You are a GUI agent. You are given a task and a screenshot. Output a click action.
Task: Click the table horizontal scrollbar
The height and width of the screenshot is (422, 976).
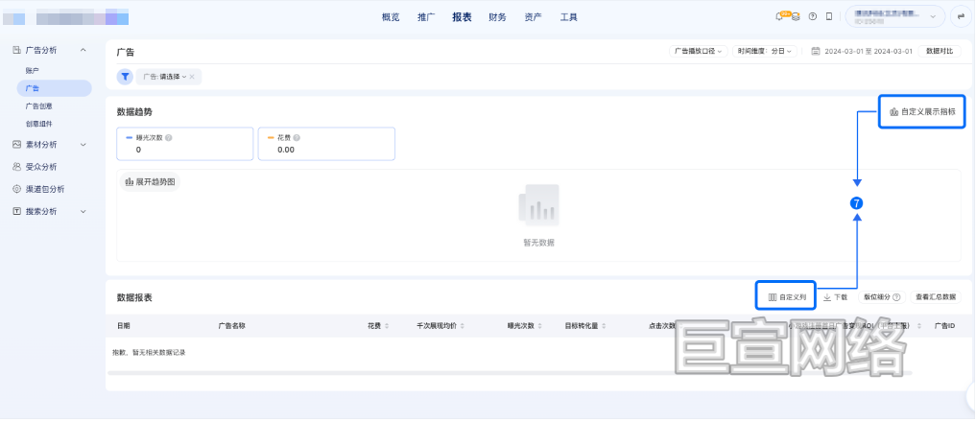511,373
